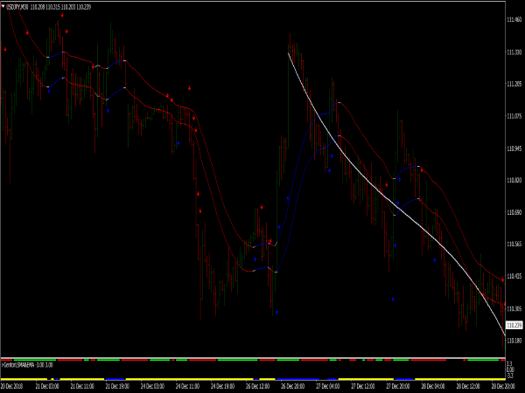525x393 pixels.
Task: Click the 111.460 price axis label
Action: coord(514,20)
